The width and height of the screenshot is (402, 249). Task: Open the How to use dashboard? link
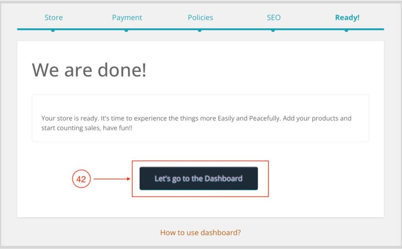tap(200, 233)
